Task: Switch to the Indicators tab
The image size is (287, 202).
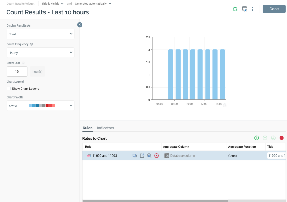Action: [105, 128]
